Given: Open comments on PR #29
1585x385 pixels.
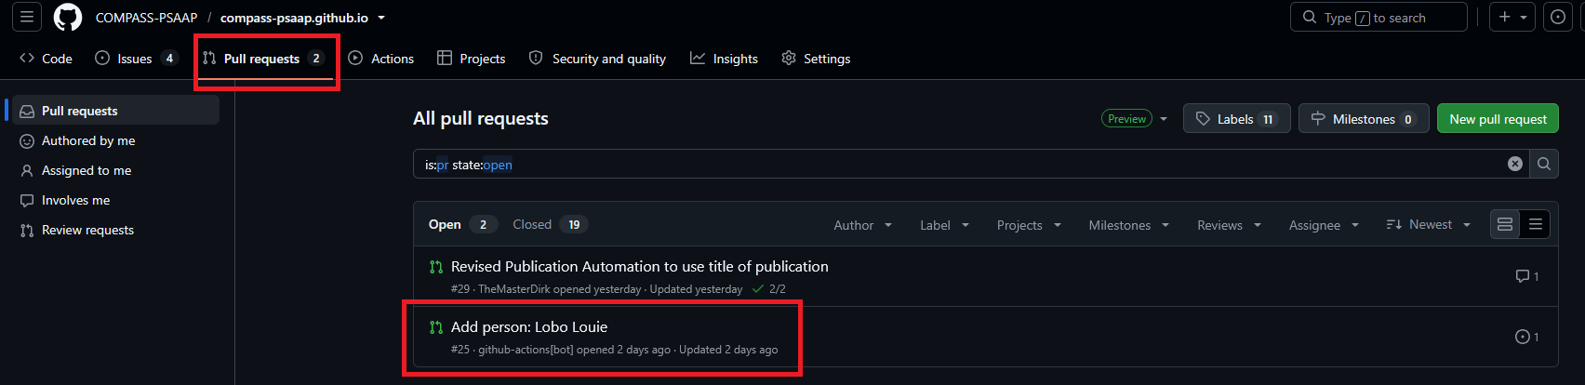Looking at the screenshot, I should 1526,276.
